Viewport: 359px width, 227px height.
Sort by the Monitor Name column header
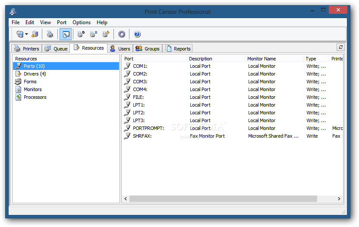(274, 59)
